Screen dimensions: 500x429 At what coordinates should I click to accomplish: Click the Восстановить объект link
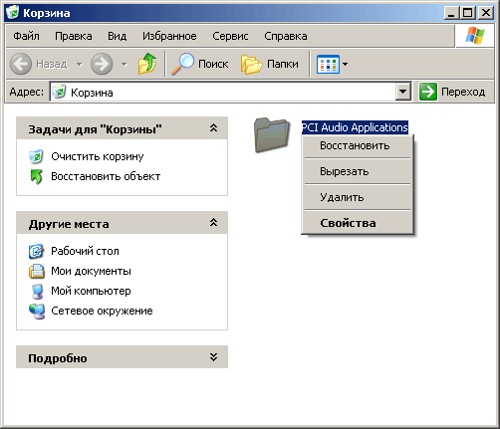[x=106, y=176]
